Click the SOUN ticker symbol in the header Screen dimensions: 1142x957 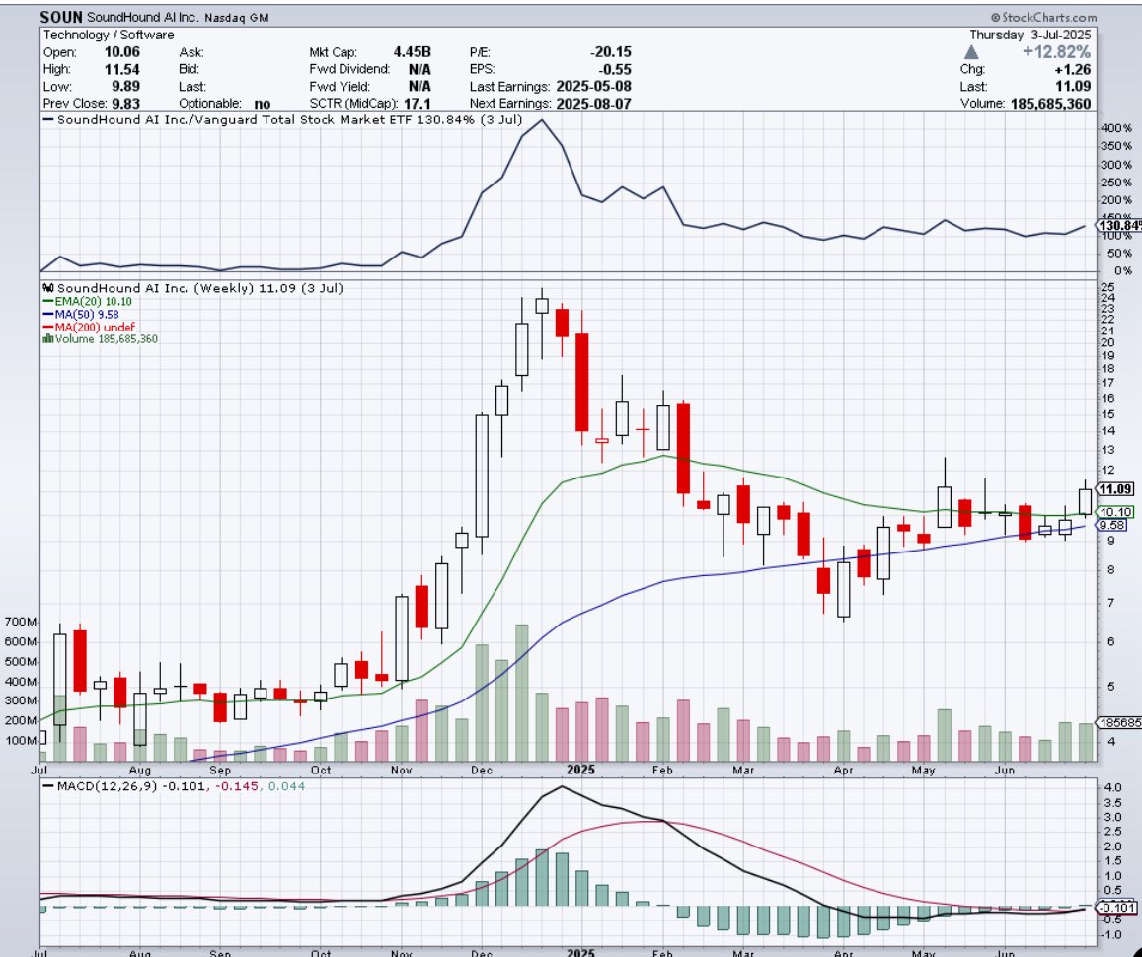tap(61, 17)
